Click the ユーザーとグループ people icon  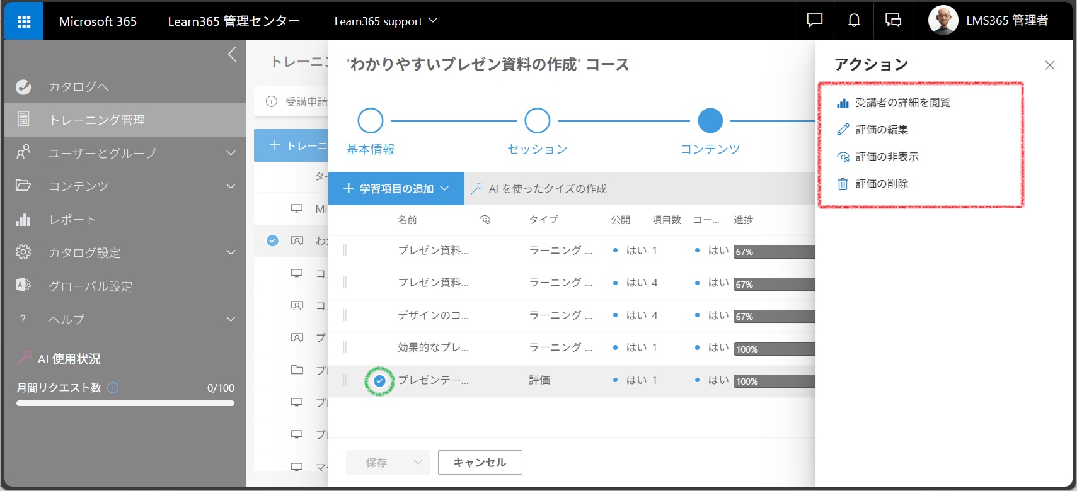point(23,152)
